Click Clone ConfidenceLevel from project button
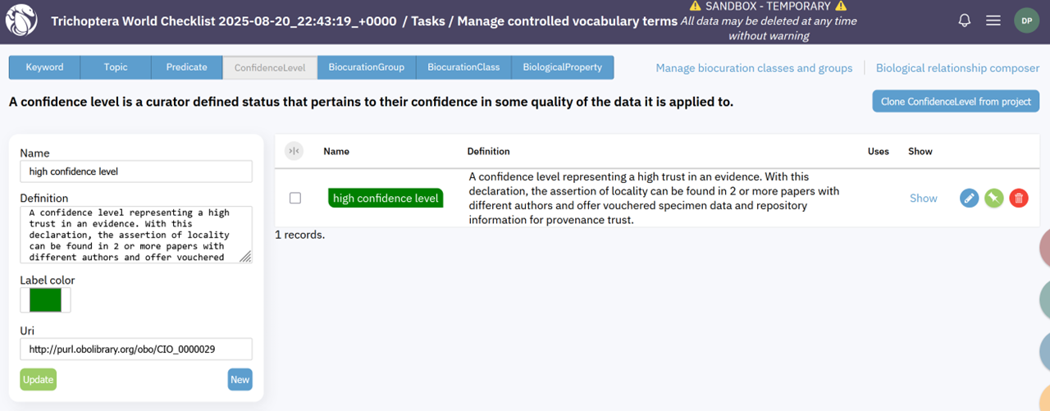1050x411 pixels. point(956,102)
